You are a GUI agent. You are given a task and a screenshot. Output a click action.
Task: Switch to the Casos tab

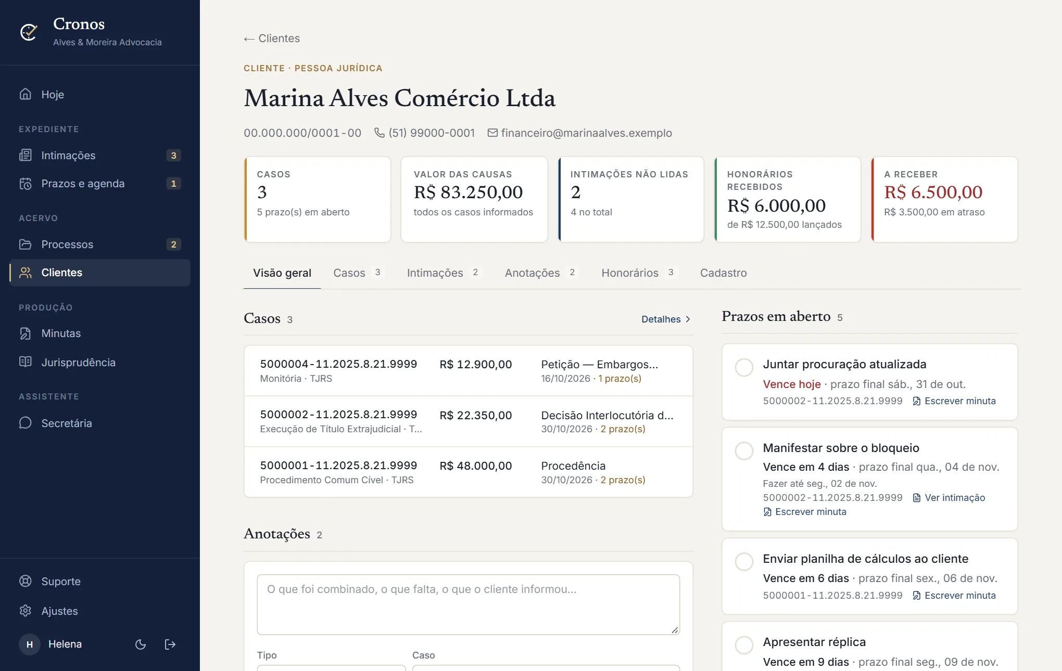click(358, 273)
